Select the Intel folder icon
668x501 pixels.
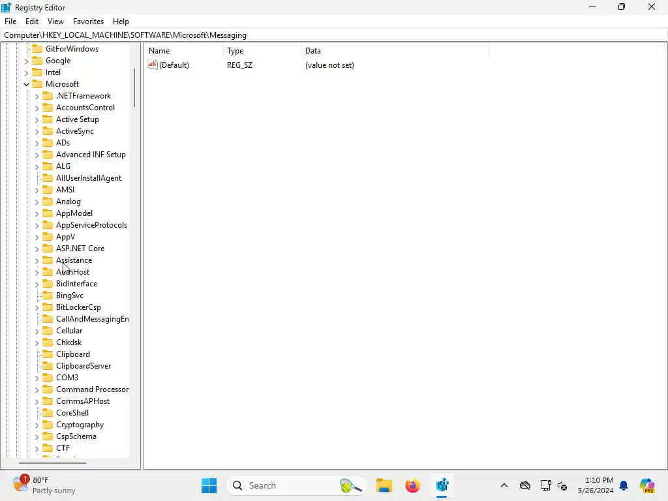click(37, 72)
